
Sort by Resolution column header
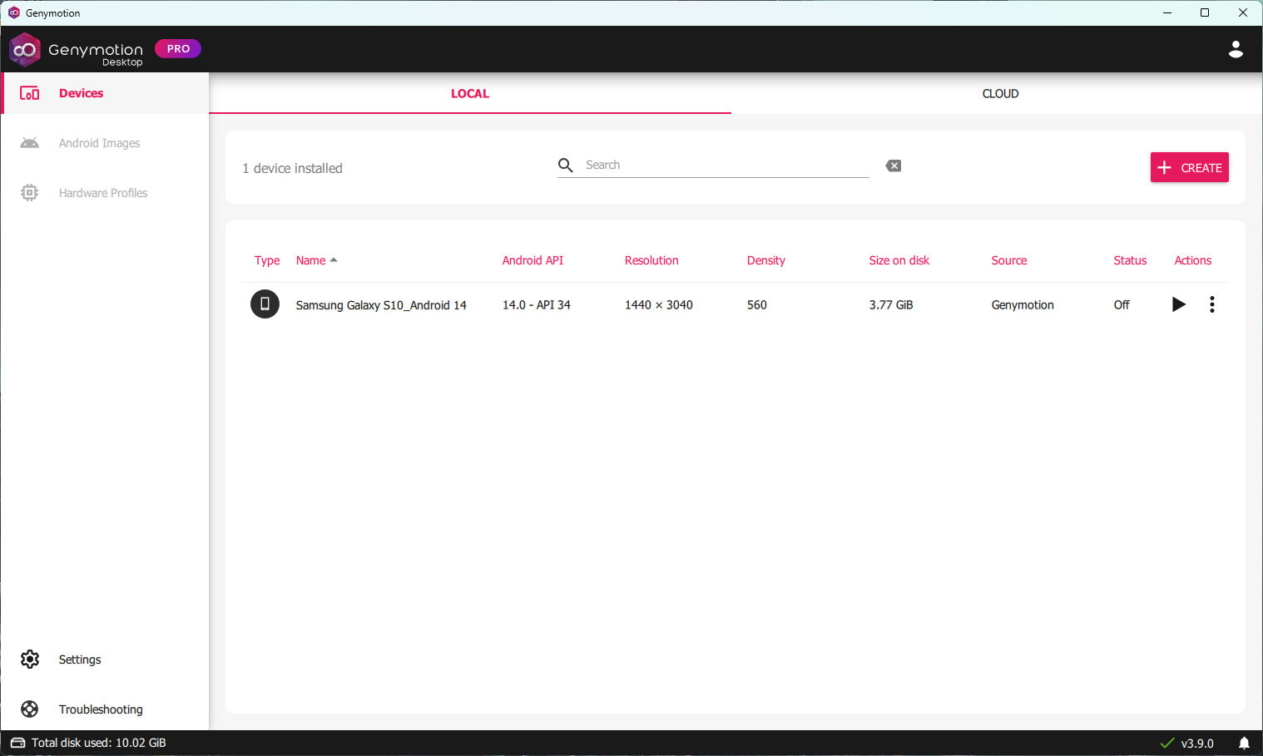[651, 260]
